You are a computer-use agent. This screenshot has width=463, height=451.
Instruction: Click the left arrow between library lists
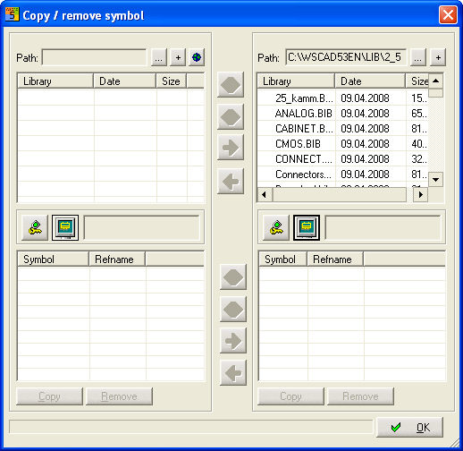pyautogui.click(x=231, y=182)
